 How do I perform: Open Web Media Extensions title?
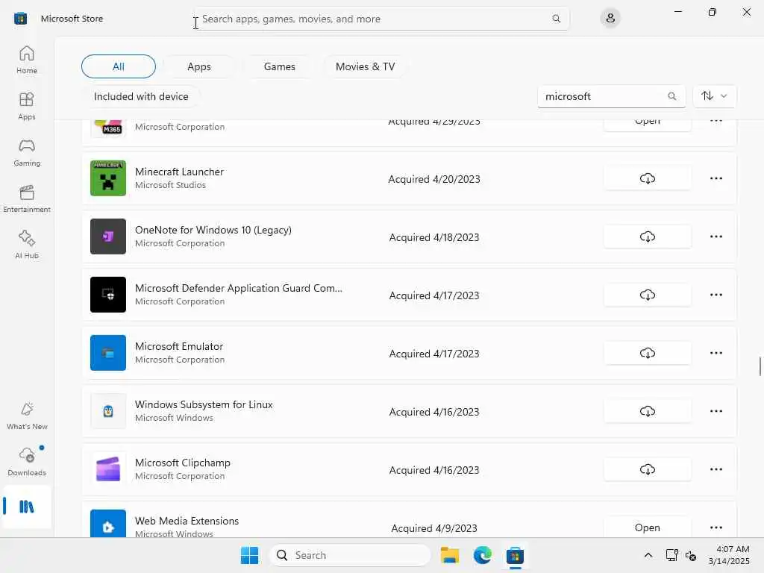[x=187, y=521]
